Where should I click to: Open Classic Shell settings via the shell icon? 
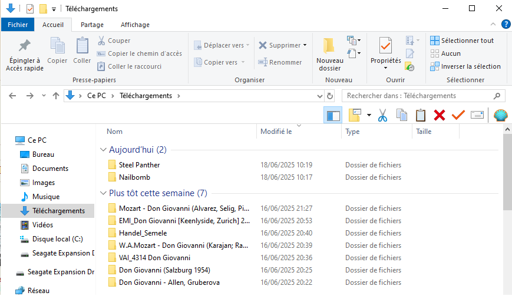[x=500, y=115]
